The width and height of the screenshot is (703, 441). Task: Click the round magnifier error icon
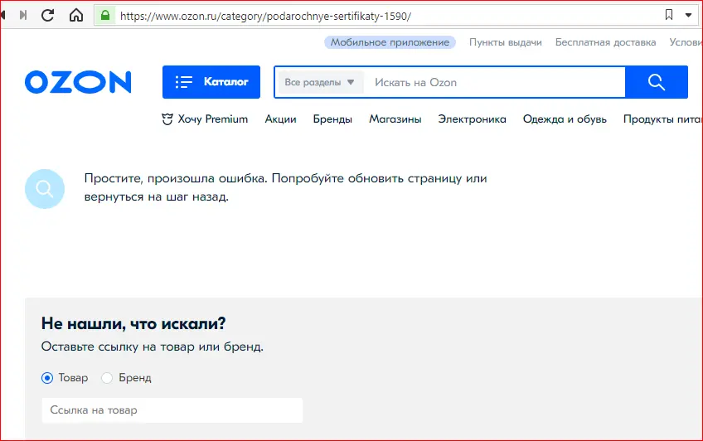point(45,189)
